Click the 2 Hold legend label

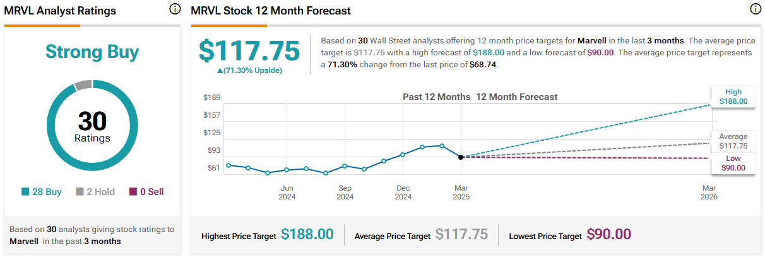(100, 192)
